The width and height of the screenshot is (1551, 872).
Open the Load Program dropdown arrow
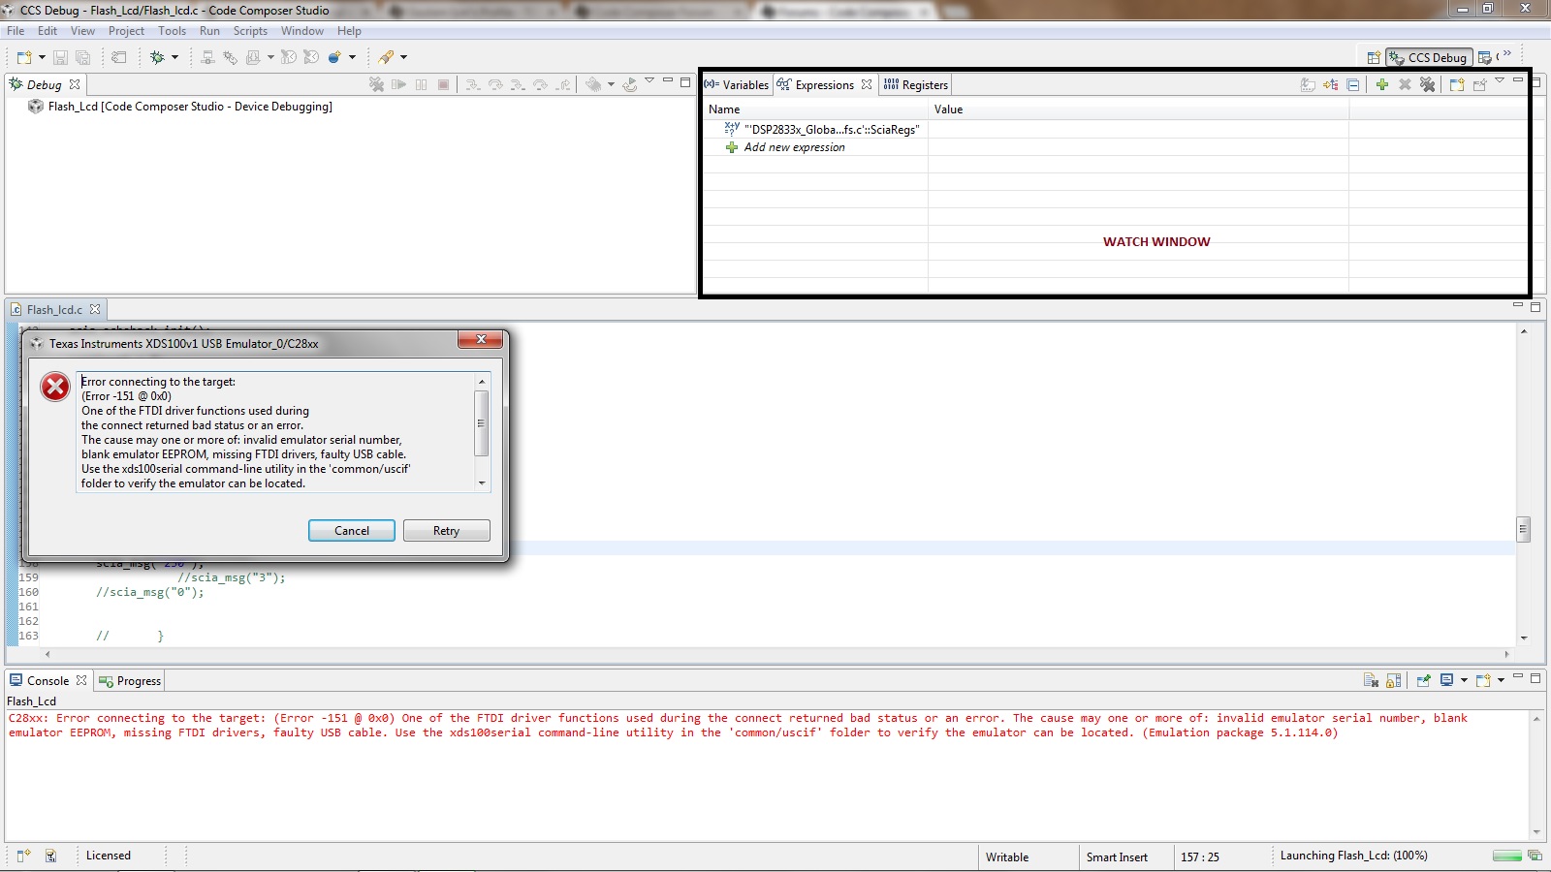point(270,57)
